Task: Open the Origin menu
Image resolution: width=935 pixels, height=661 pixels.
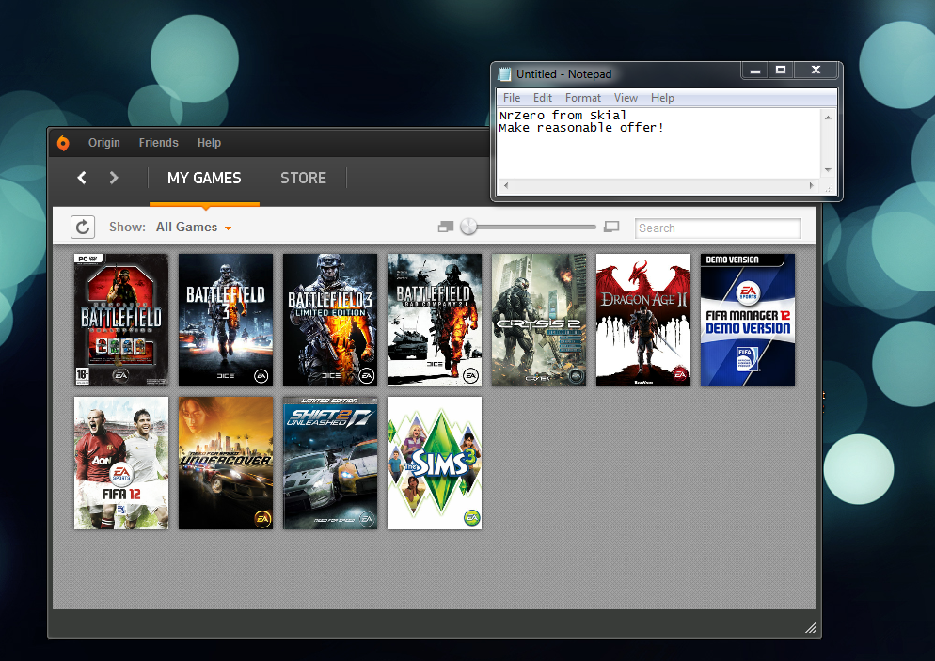Action: point(104,143)
